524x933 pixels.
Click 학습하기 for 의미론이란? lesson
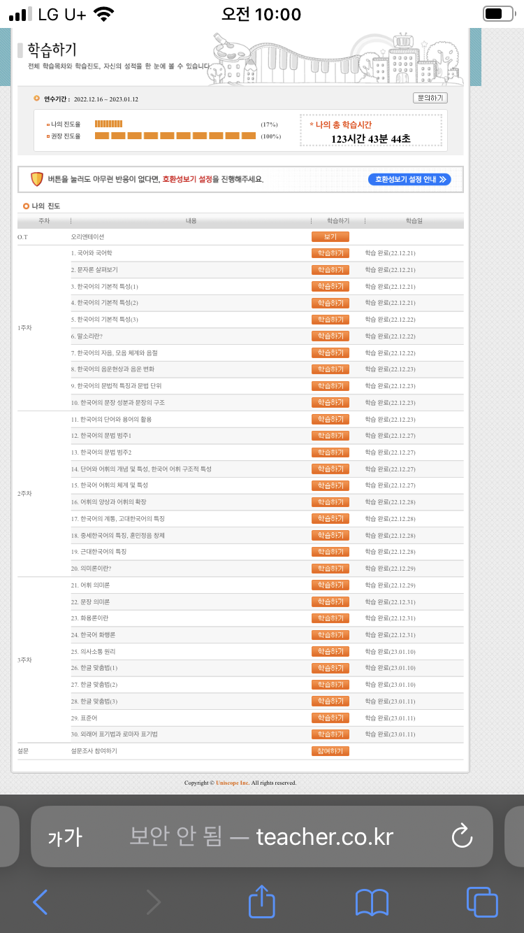(x=330, y=569)
